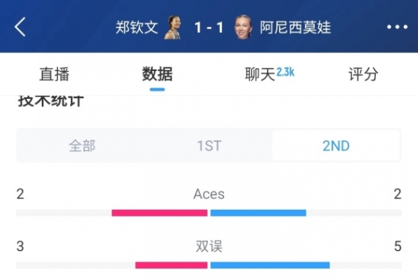Click the pink Aces bar
The height and width of the screenshot is (279, 418).
coord(160,213)
